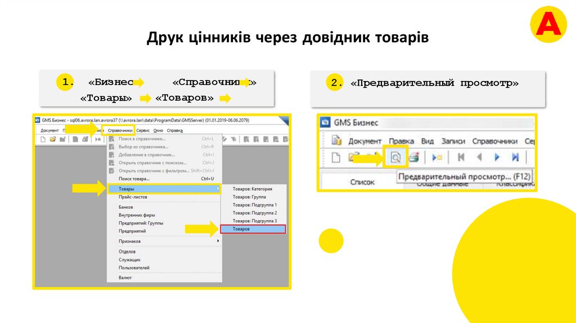Select Пользователей menu entry
Screen dimensions: 576x323
165,268
